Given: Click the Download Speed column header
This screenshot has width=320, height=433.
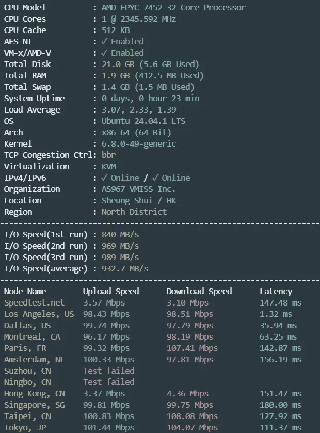Looking at the screenshot, I should click(x=199, y=292).
